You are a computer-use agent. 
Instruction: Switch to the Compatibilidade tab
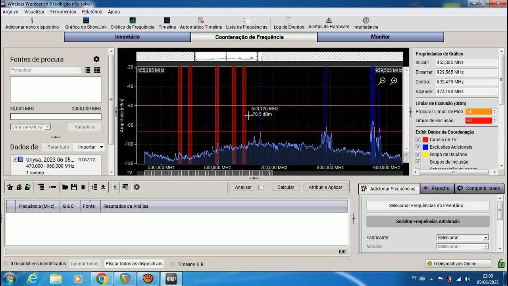pyautogui.click(x=479, y=188)
